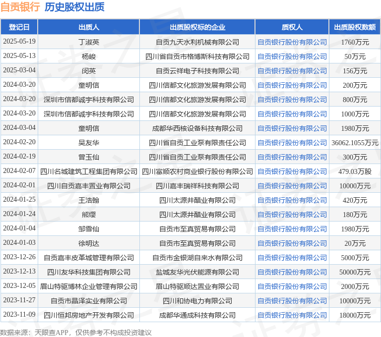Select the 数据来源 footer note
Screen dimensions: 381x337
pyautogui.click(x=76, y=333)
